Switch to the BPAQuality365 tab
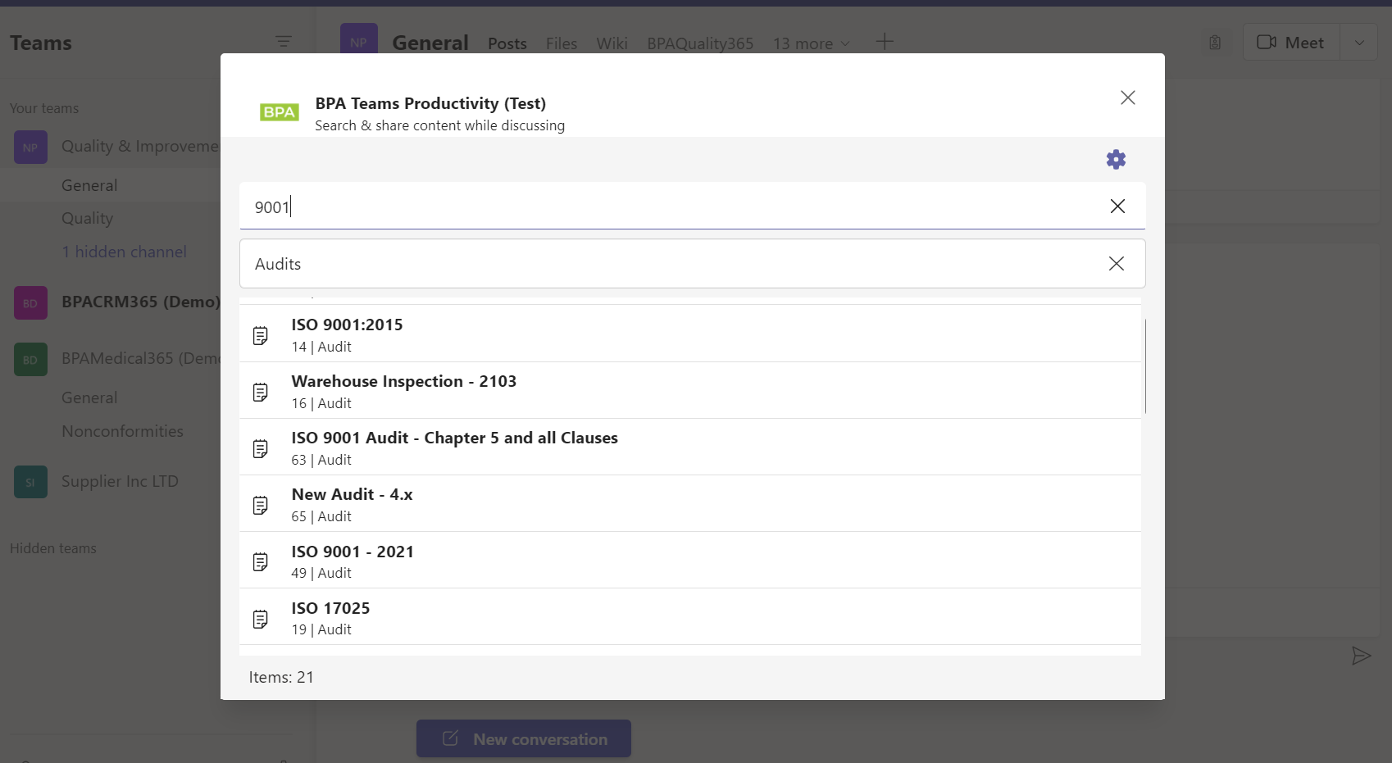The image size is (1392, 763). [x=700, y=43]
